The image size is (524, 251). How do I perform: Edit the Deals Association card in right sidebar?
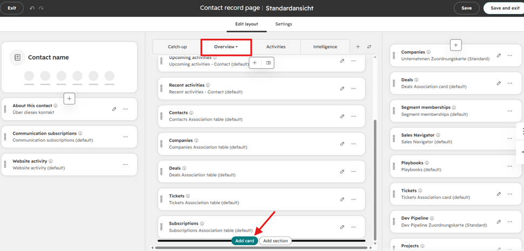coord(499,83)
